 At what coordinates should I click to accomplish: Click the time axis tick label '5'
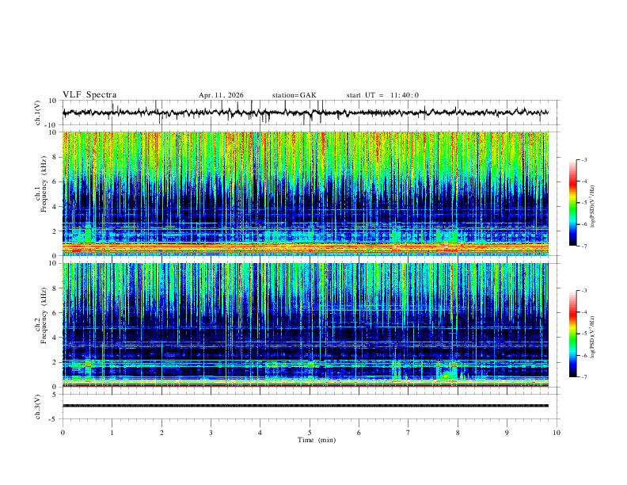tap(310, 433)
